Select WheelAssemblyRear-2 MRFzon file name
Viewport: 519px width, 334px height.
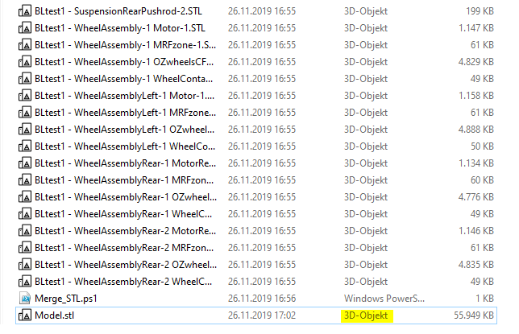click(124, 248)
